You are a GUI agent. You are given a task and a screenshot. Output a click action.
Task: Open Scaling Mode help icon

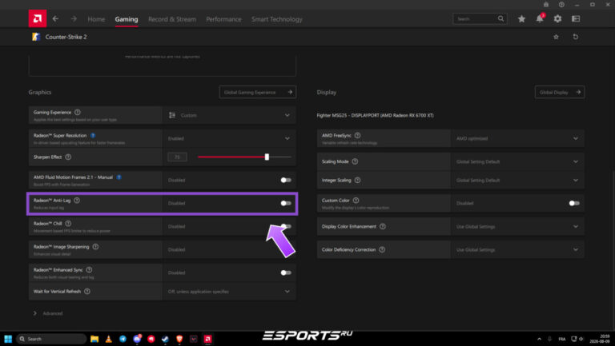click(355, 161)
